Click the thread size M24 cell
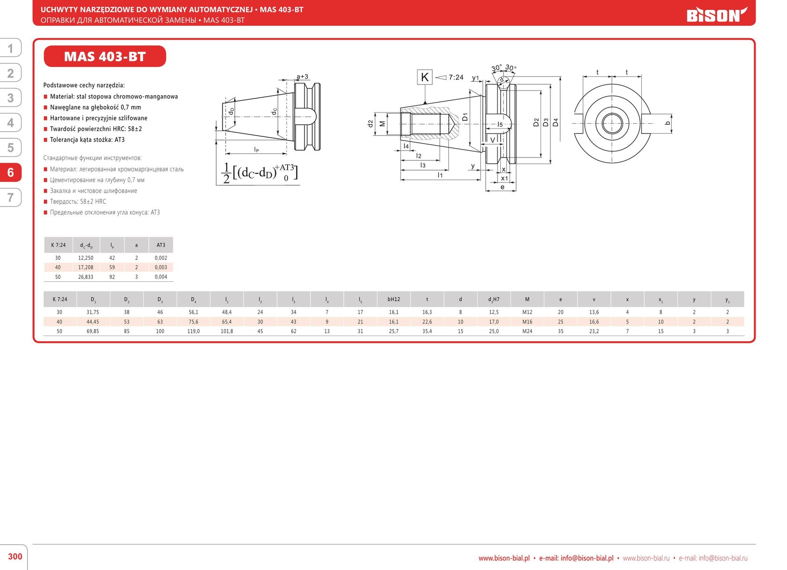Screen dimensions: 787x570 pyautogui.click(x=527, y=331)
